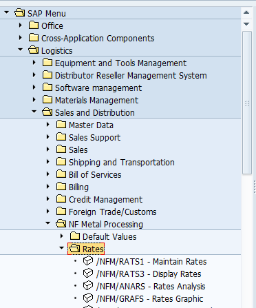Screen dimensions: 256x308
Task: Select the Office tree label
Action: (52, 26)
